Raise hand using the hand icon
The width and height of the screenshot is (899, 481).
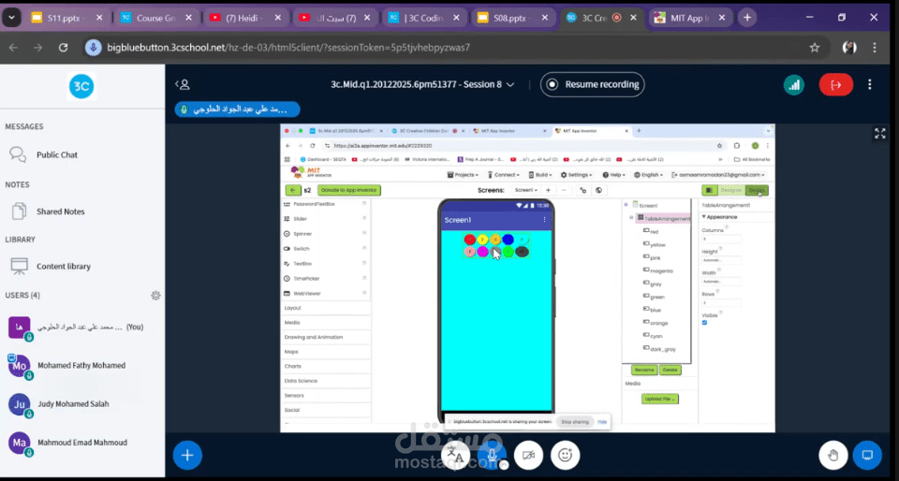[833, 455]
